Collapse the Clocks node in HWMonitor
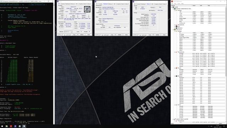227x128 pixels. pyautogui.click(x=175, y=105)
